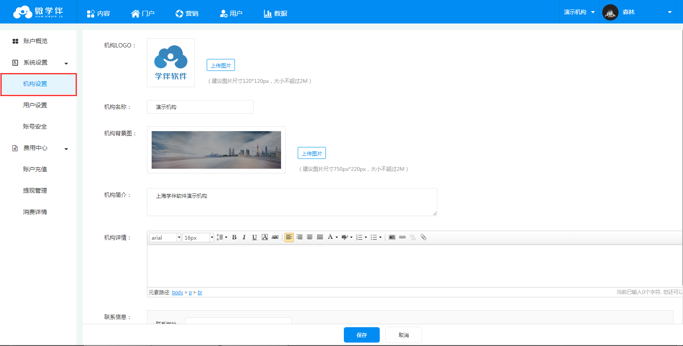Justify text alignment in editor

(320, 237)
